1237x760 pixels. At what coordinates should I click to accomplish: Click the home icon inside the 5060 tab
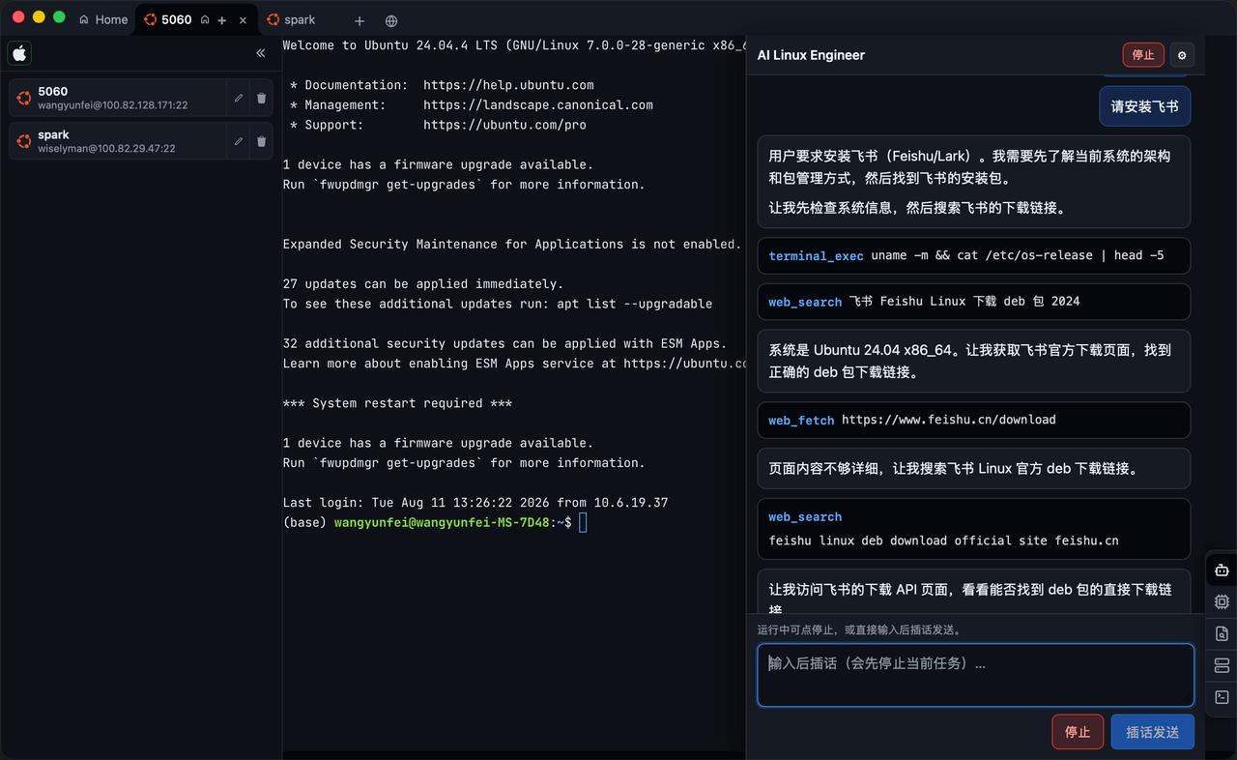pos(205,19)
